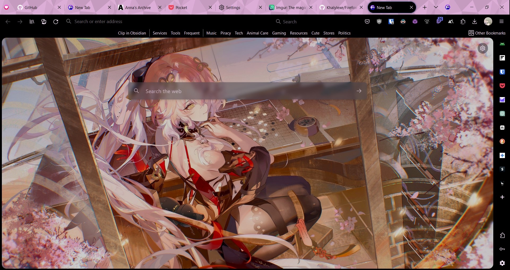Open the sidebar Gemini sparkle panel
This screenshot has height=270, width=510.
[502, 155]
